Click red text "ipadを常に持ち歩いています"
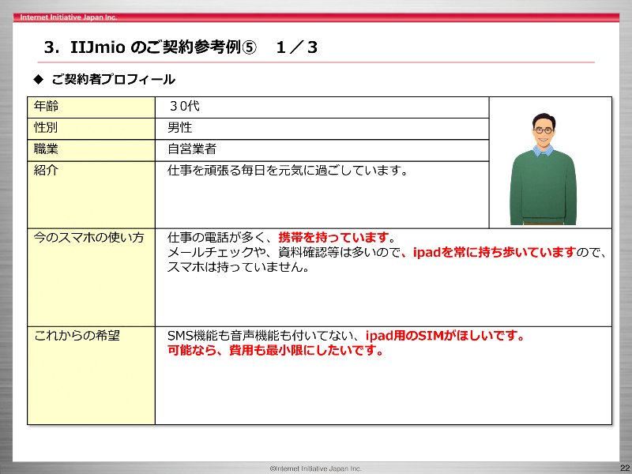Viewport: 632px width, 474px height. pyautogui.click(x=494, y=252)
